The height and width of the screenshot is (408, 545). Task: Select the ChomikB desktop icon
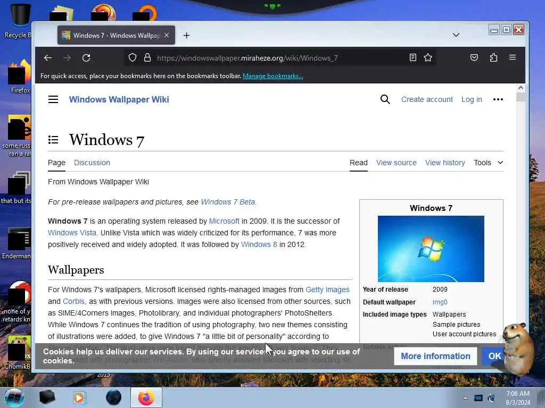tap(18, 352)
